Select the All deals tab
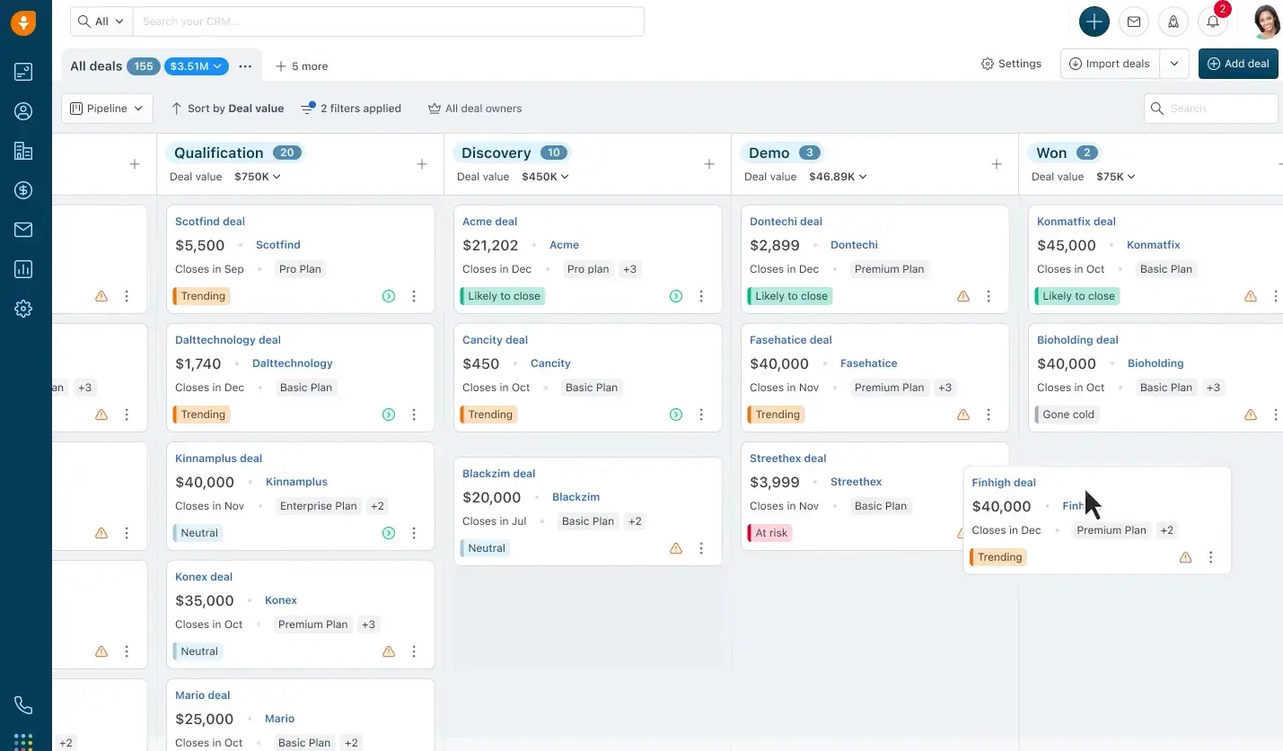1283x751 pixels. click(x=95, y=66)
